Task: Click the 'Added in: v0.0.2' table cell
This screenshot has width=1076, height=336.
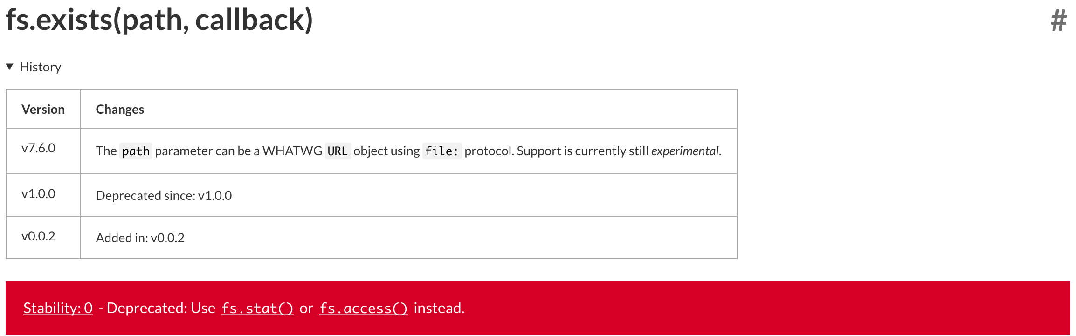Action: pos(140,238)
